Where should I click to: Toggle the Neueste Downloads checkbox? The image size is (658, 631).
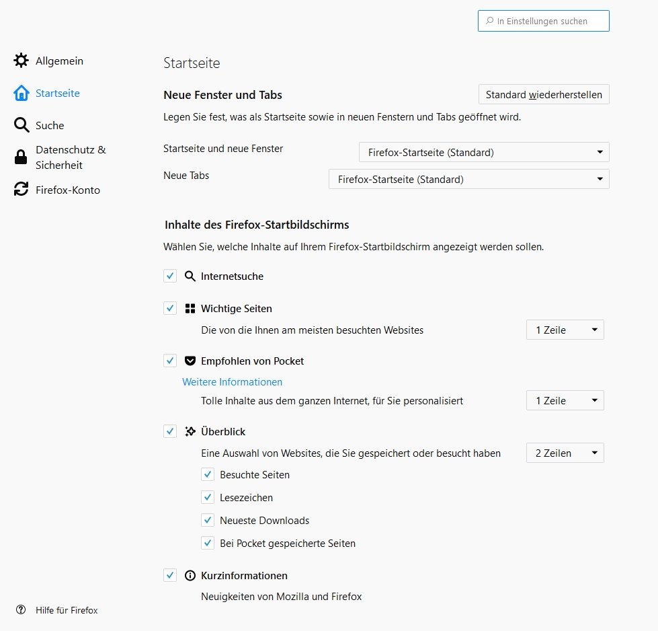point(208,520)
